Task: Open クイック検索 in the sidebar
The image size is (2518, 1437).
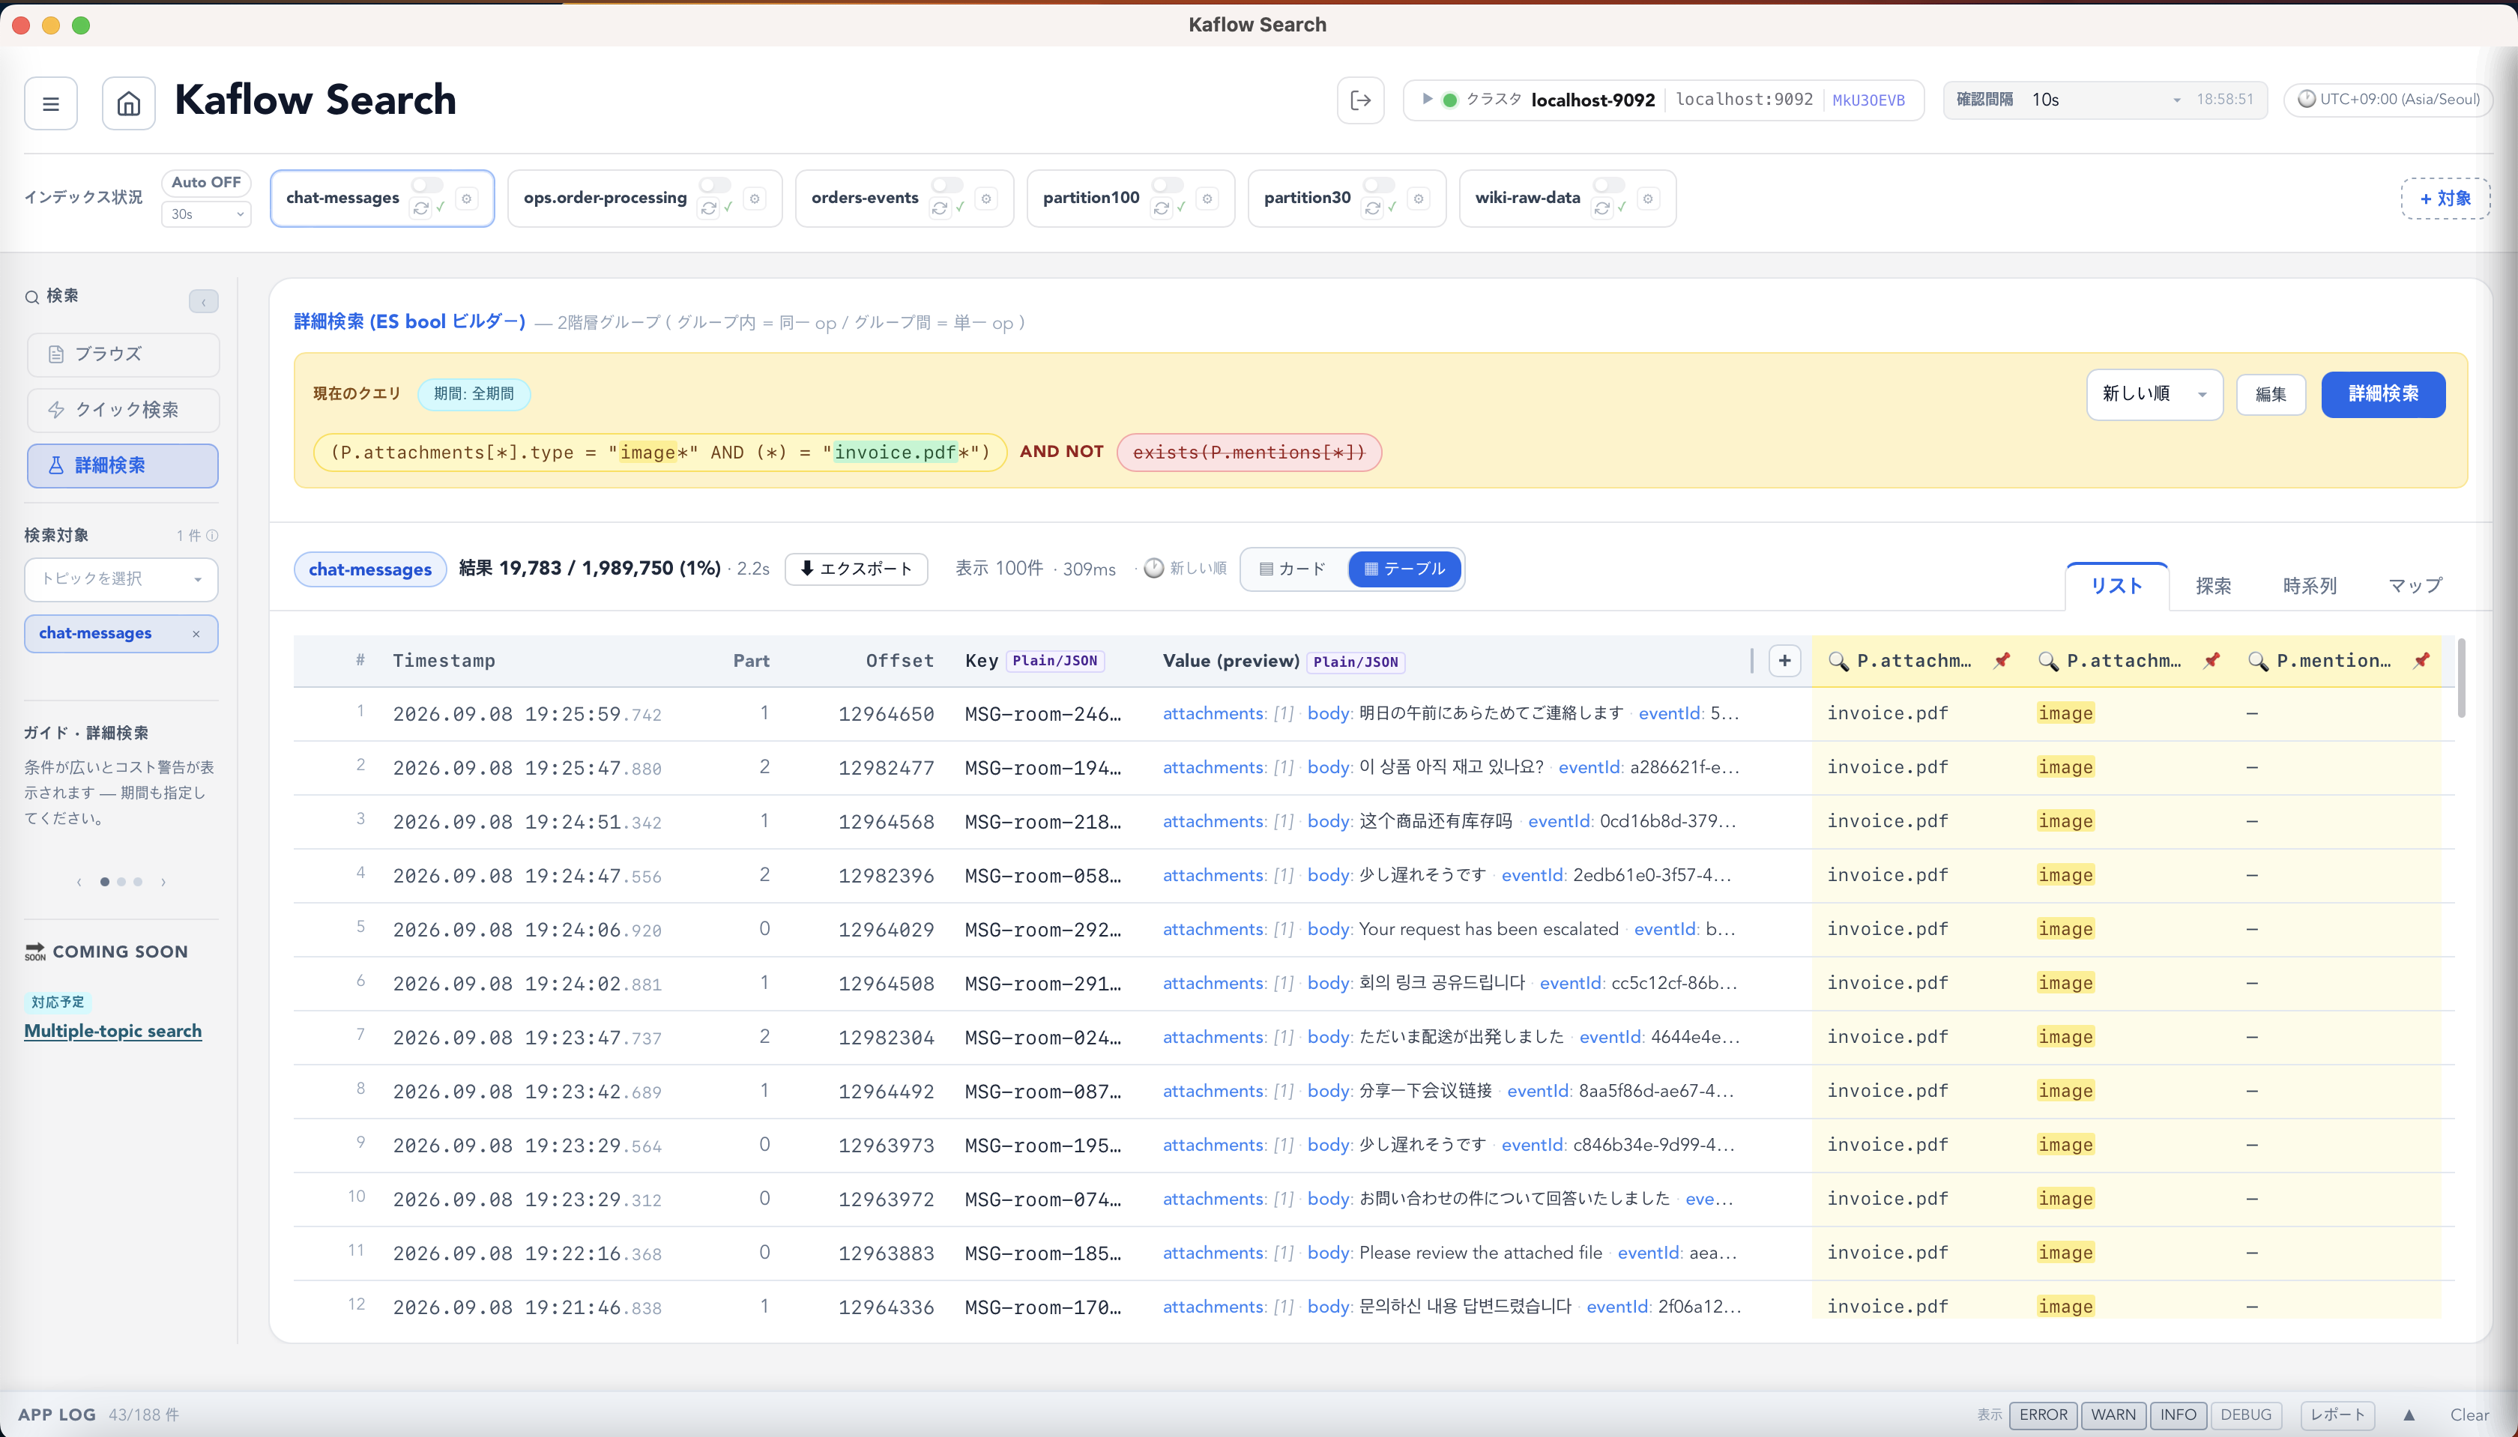Action: point(122,410)
